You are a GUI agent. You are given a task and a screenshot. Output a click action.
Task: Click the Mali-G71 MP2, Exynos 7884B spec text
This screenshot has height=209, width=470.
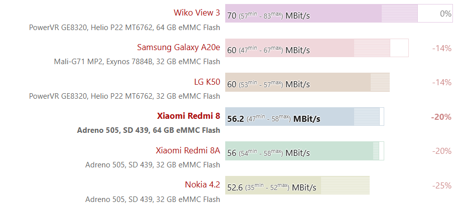(137, 62)
